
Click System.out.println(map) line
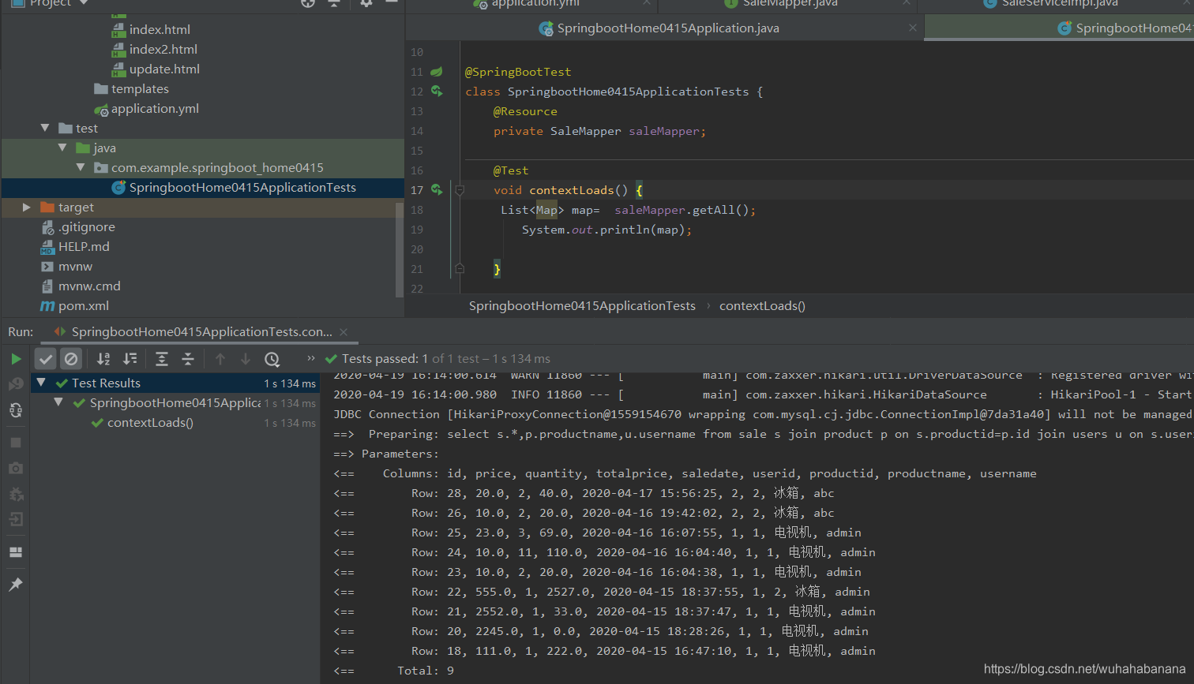[606, 230]
